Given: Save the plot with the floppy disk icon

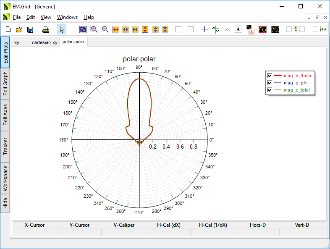Looking at the screenshot, I should (x=30, y=29).
